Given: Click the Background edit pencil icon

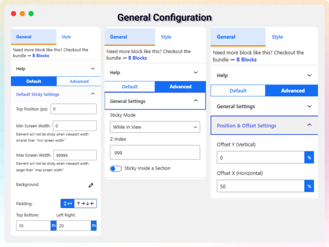Looking at the screenshot, I should click(91, 185).
